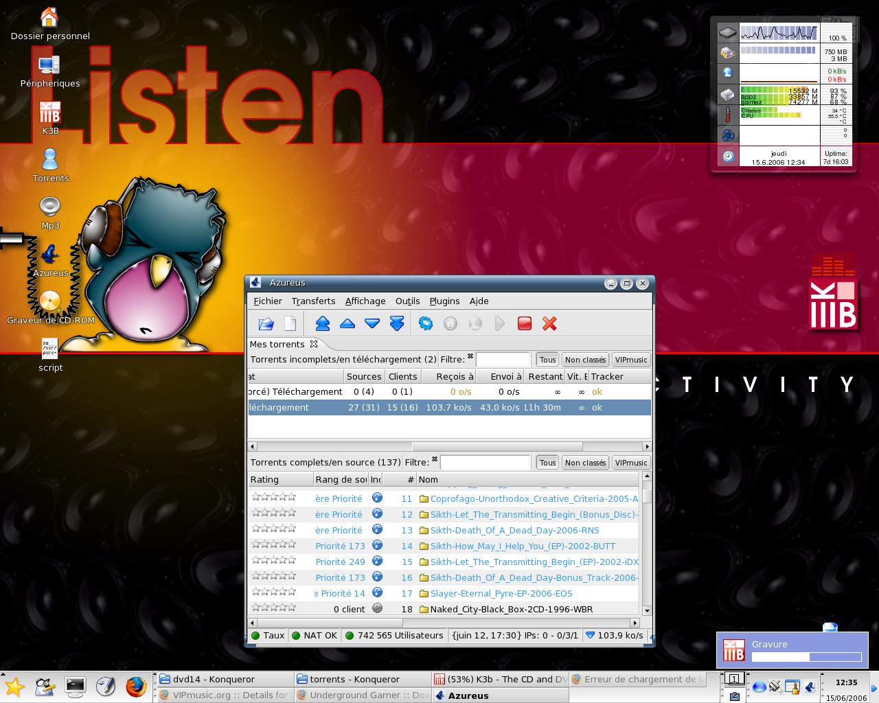
Task: Move torrent to bottom with double down arrow
Action: [x=397, y=323]
